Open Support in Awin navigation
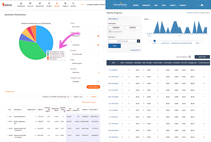This screenshot has height=142, width=211. pyautogui.click(x=65, y=4)
